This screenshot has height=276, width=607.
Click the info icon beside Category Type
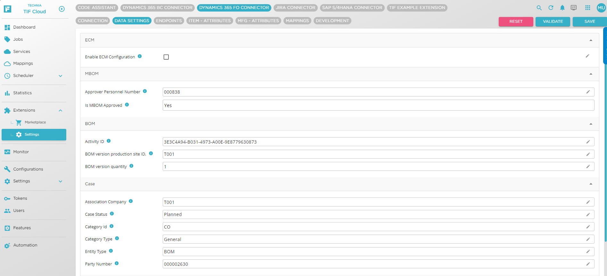pos(117,238)
